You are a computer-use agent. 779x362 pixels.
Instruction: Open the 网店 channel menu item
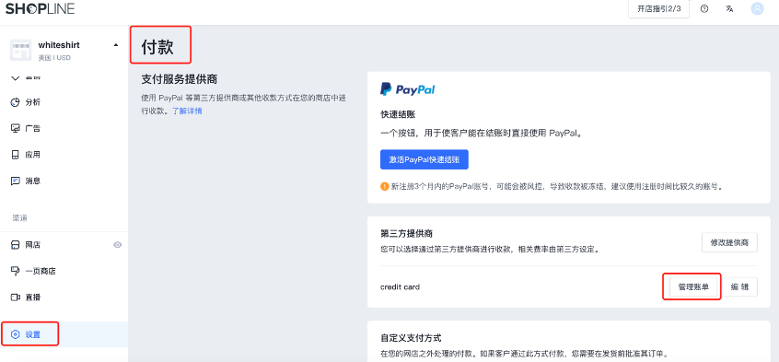[x=64, y=245]
